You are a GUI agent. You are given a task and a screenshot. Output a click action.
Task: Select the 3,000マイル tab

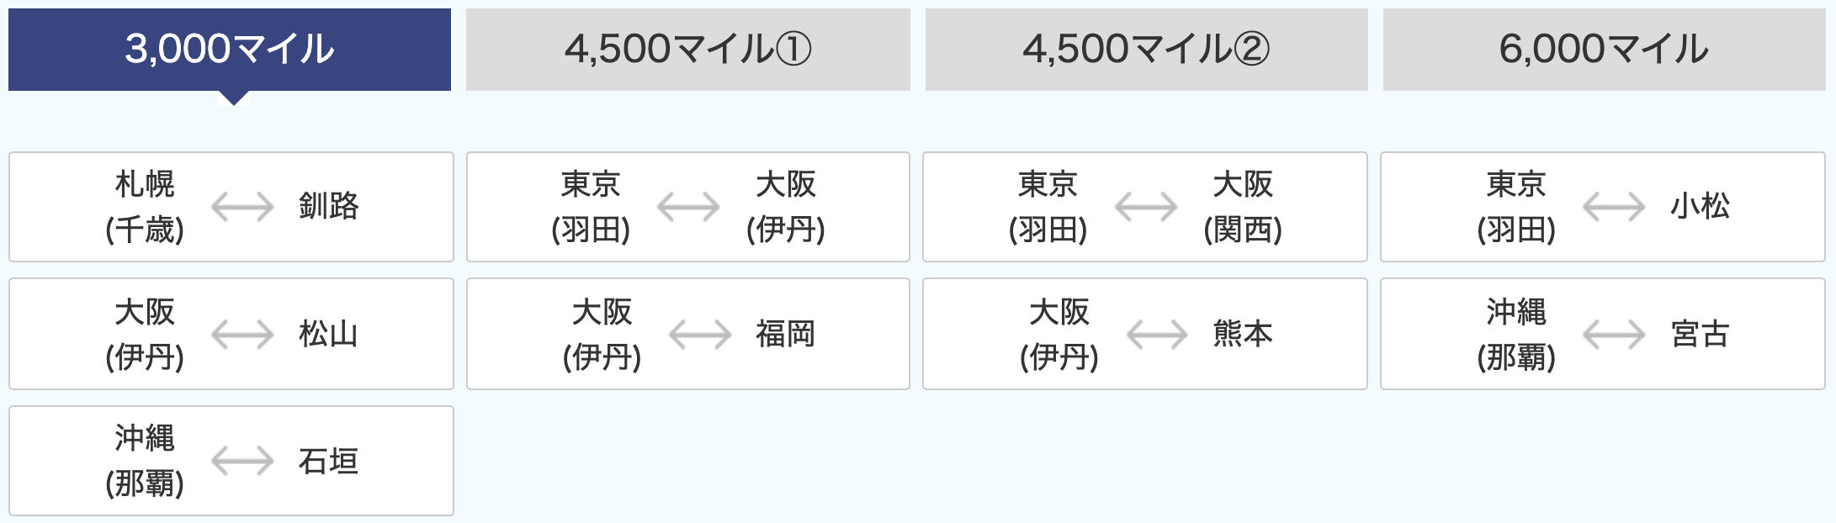click(230, 50)
